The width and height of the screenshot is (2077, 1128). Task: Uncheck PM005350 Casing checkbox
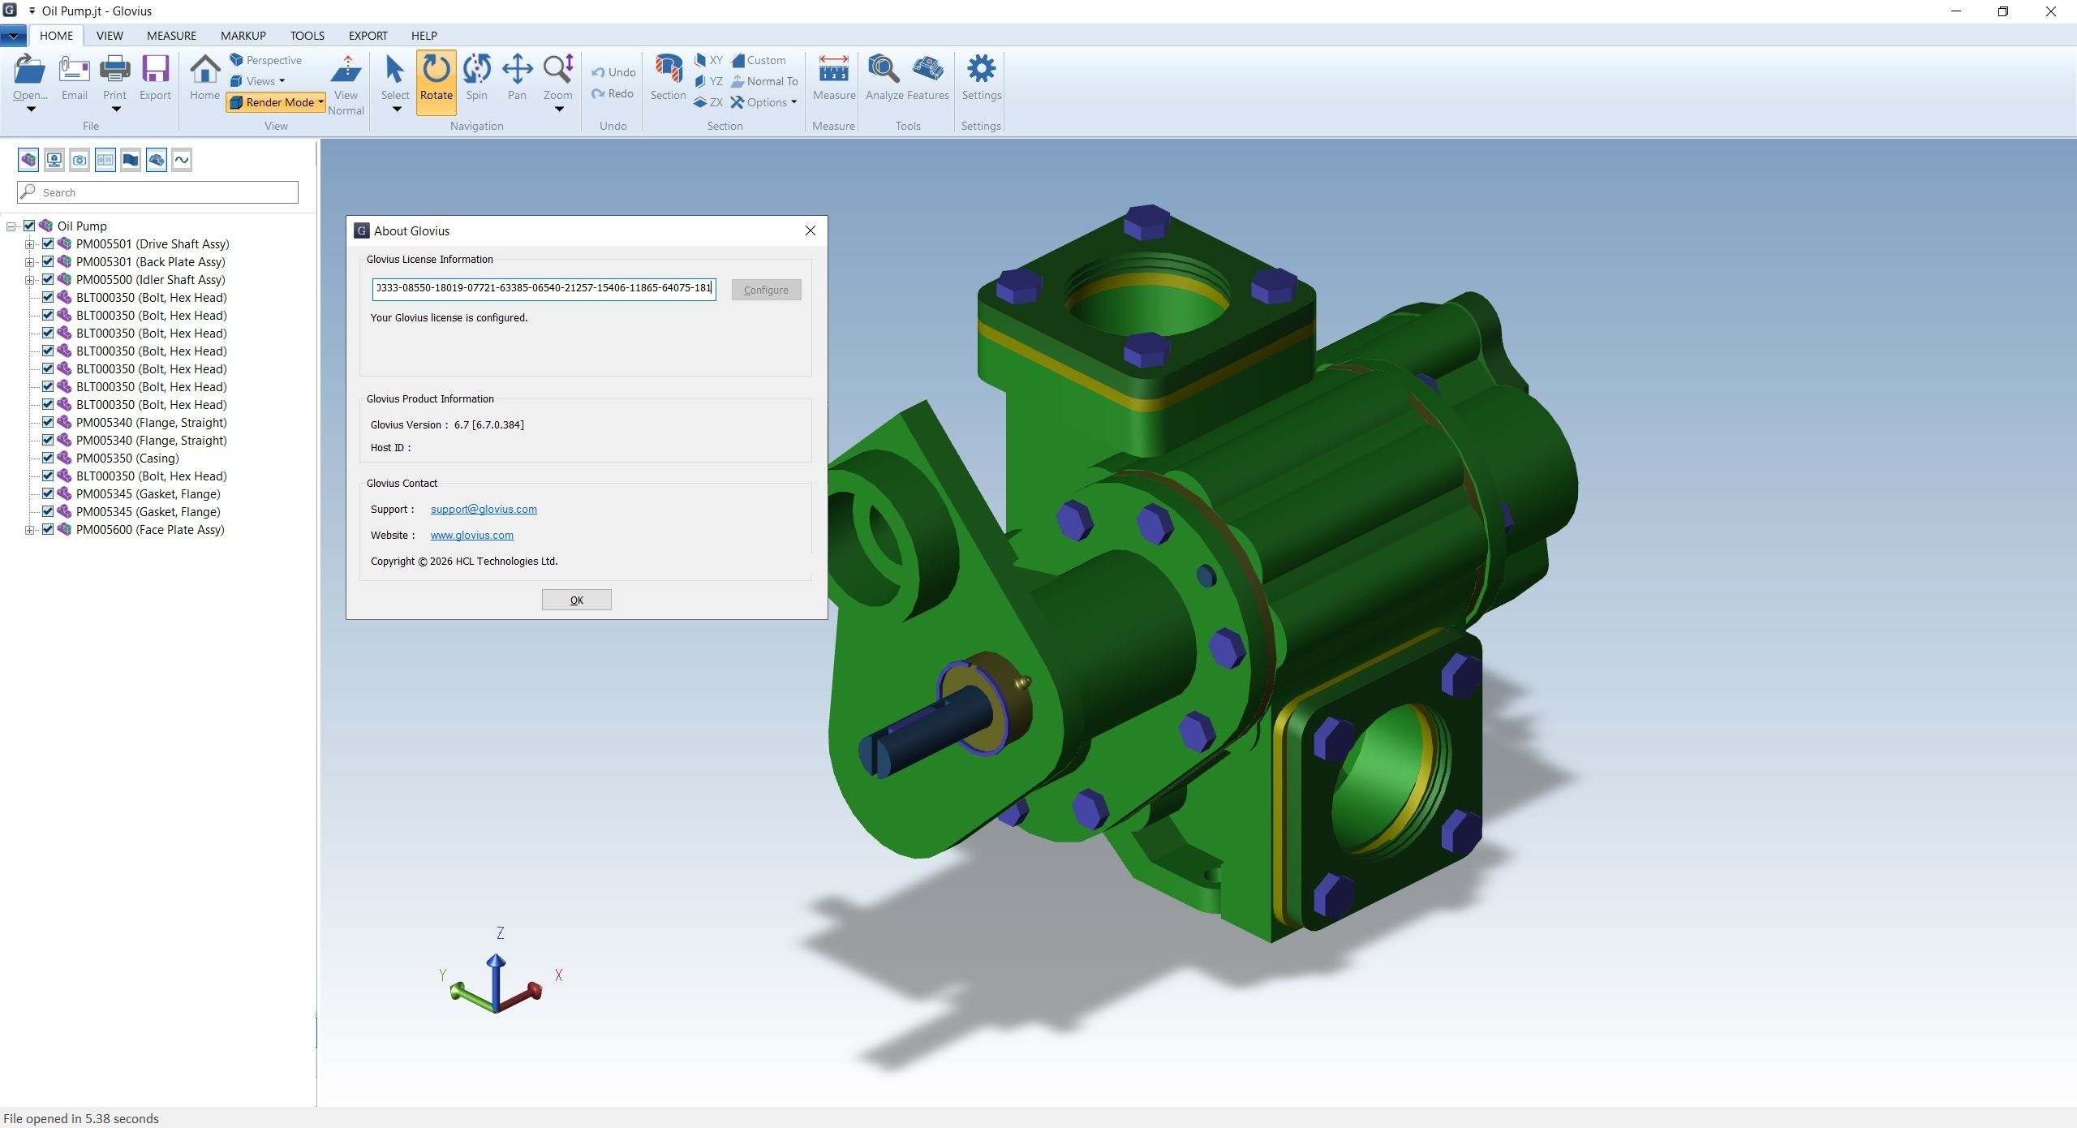pos(48,458)
